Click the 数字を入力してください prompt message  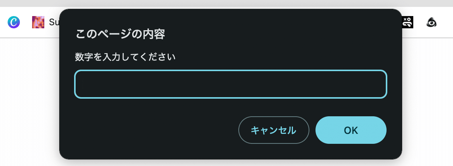click(x=125, y=57)
